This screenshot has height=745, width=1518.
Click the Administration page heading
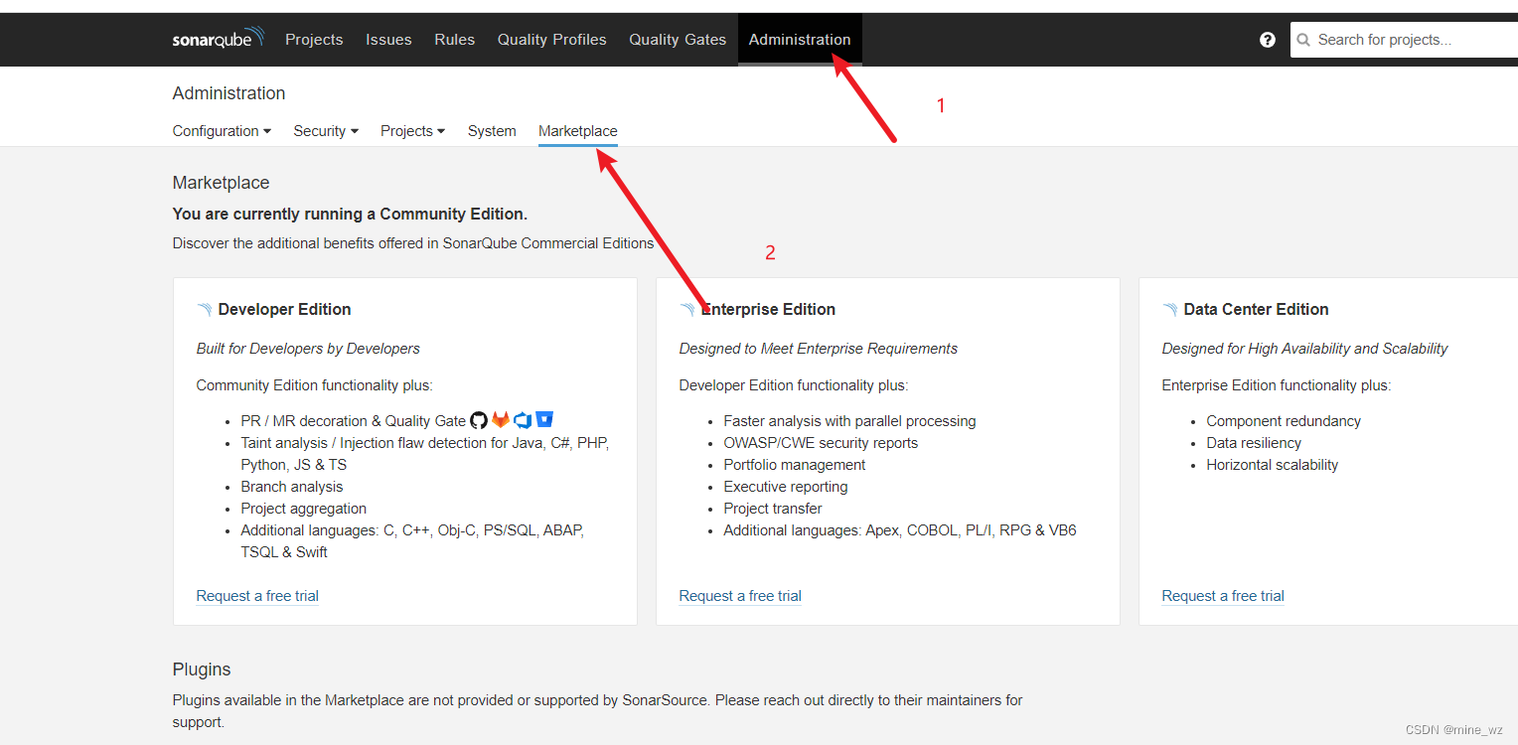pos(228,93)
